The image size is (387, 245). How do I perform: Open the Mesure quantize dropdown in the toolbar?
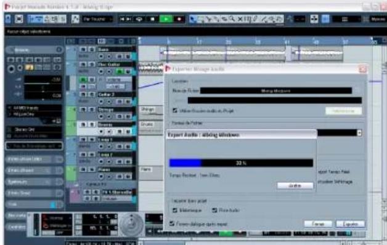click(378, 19)
